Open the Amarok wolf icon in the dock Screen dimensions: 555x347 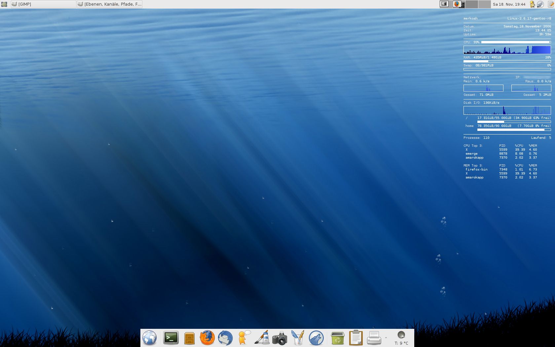point(316,338)
